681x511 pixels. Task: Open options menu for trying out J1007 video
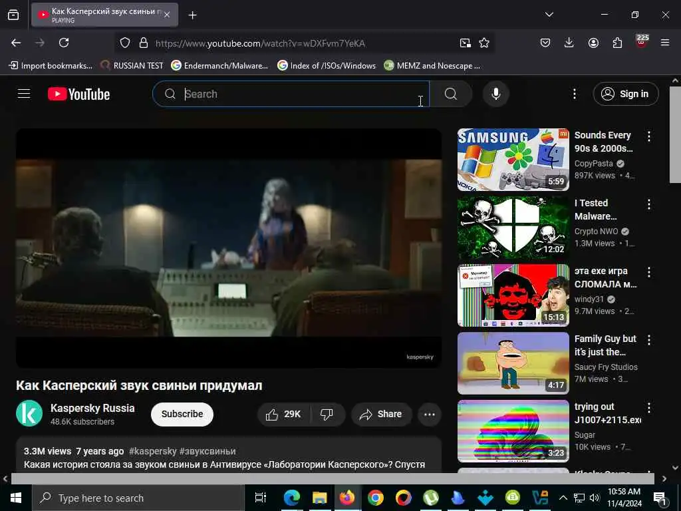(x=649, y=408)
